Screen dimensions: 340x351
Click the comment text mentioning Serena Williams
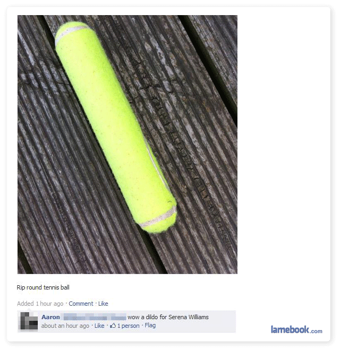168,317
